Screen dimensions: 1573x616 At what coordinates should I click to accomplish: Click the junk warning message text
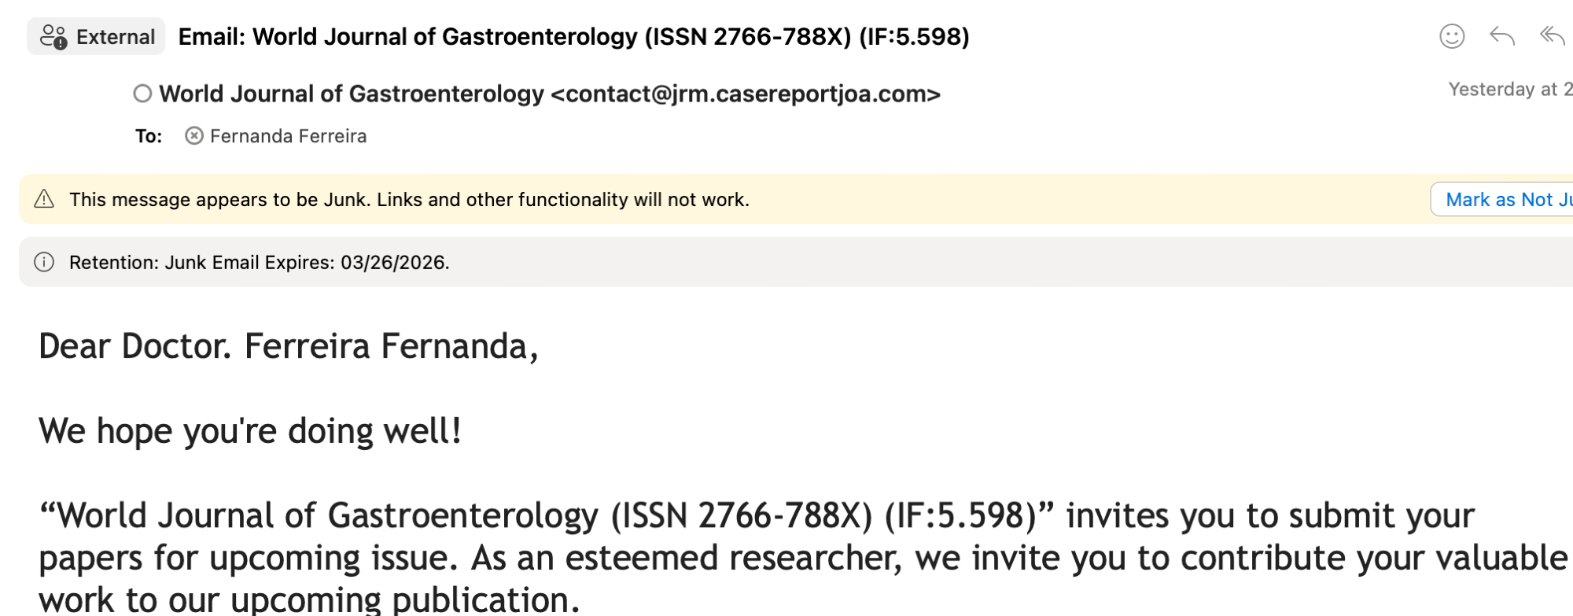409,200
